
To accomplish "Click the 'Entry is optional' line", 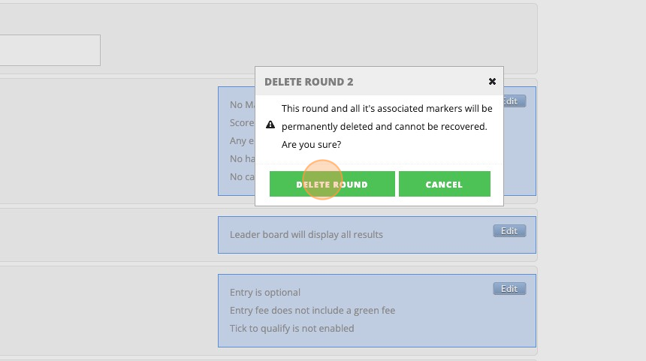I will (x=264, y=293).
